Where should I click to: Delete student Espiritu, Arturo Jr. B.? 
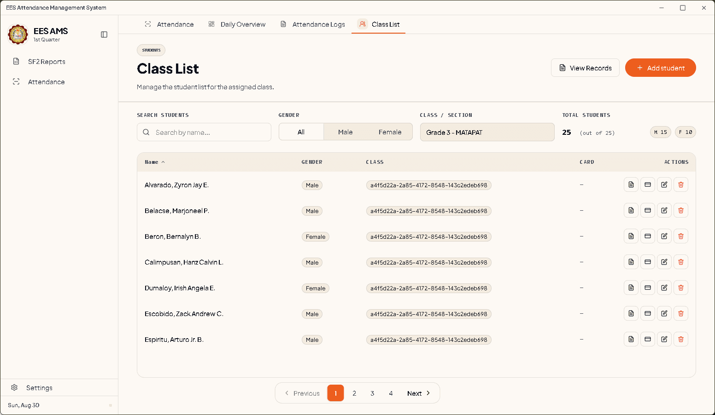(x=681, y=339)
